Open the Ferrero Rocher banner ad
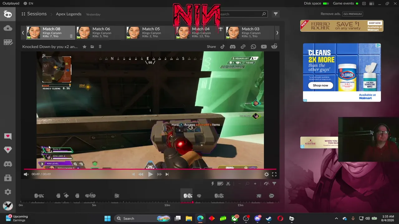399x224 pixels. [x=342, y=26]
